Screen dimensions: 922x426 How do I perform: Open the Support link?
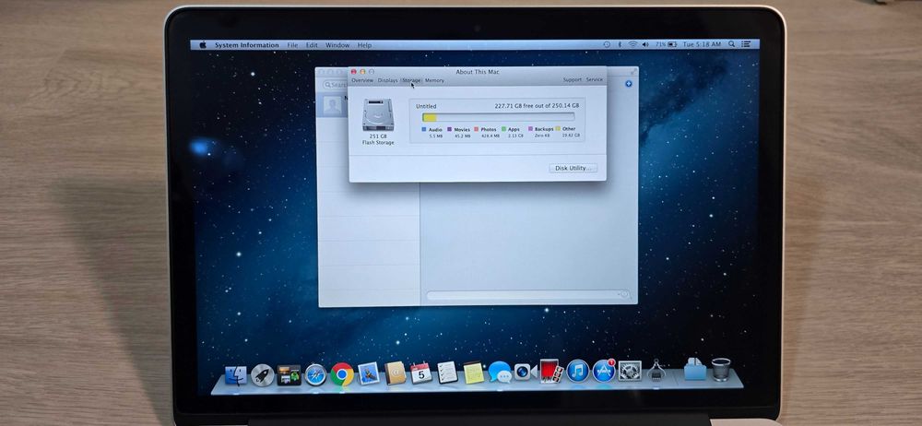point(573,79)
